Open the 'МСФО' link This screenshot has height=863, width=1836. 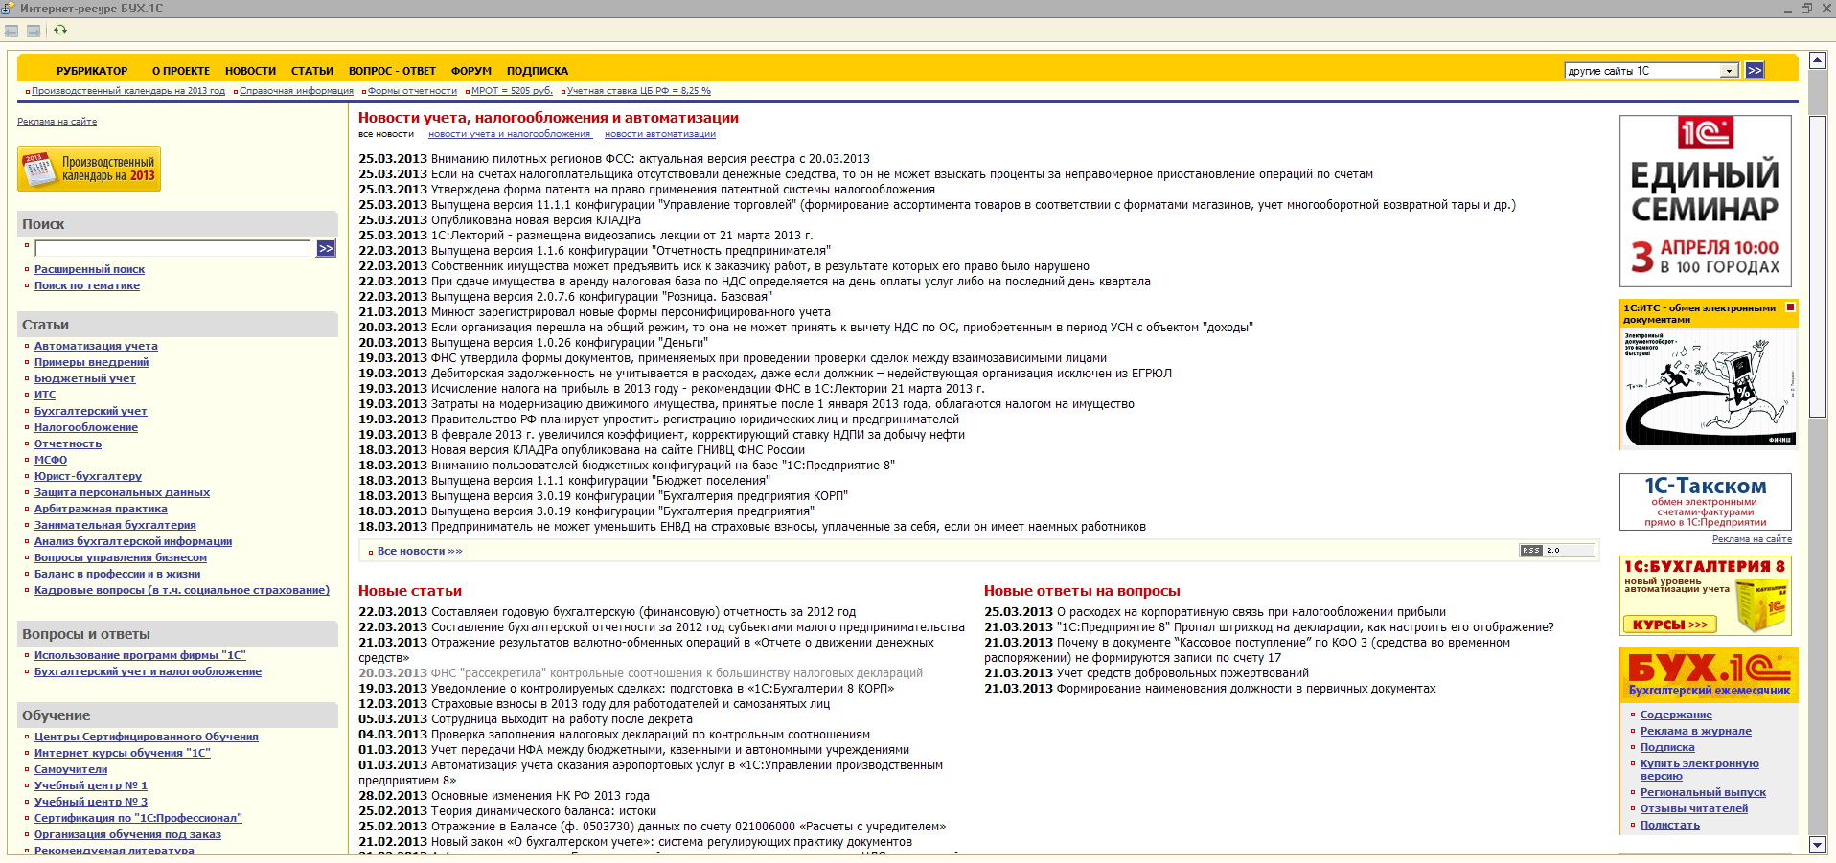pos(51,460)
